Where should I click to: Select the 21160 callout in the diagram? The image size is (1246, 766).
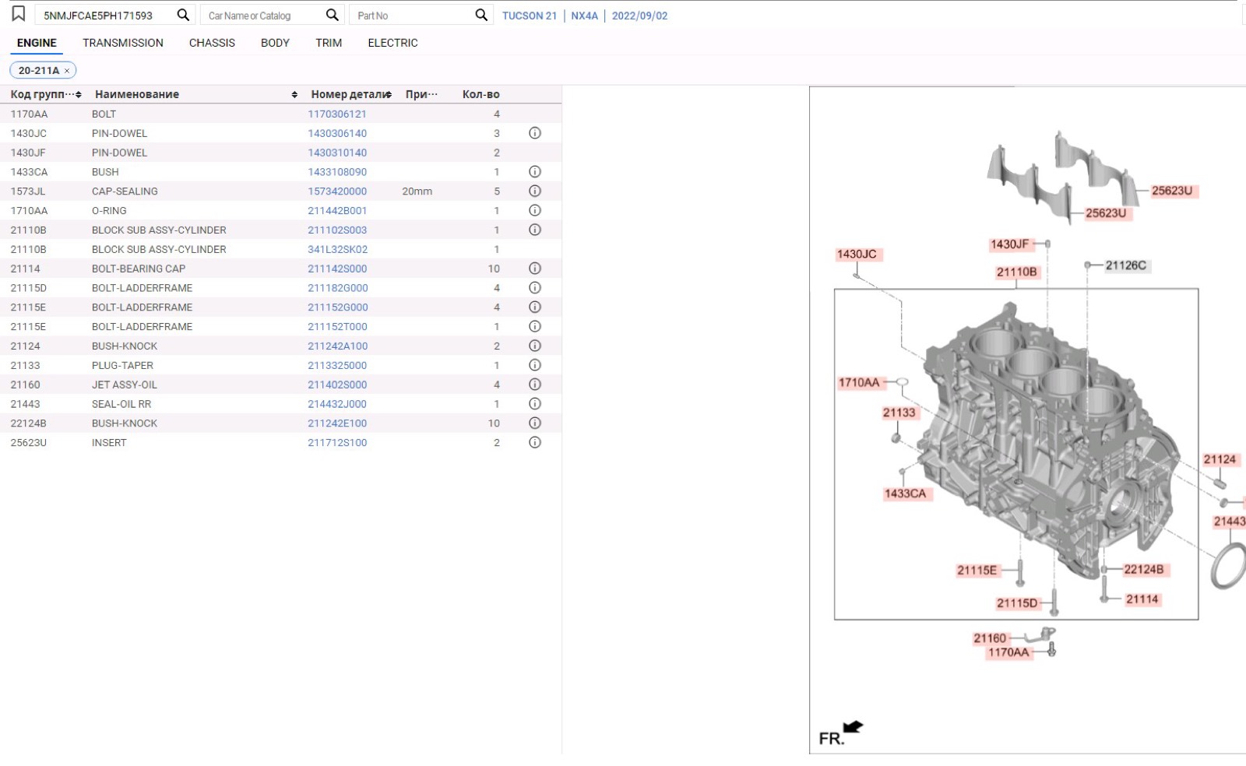[x=990, y=638]
